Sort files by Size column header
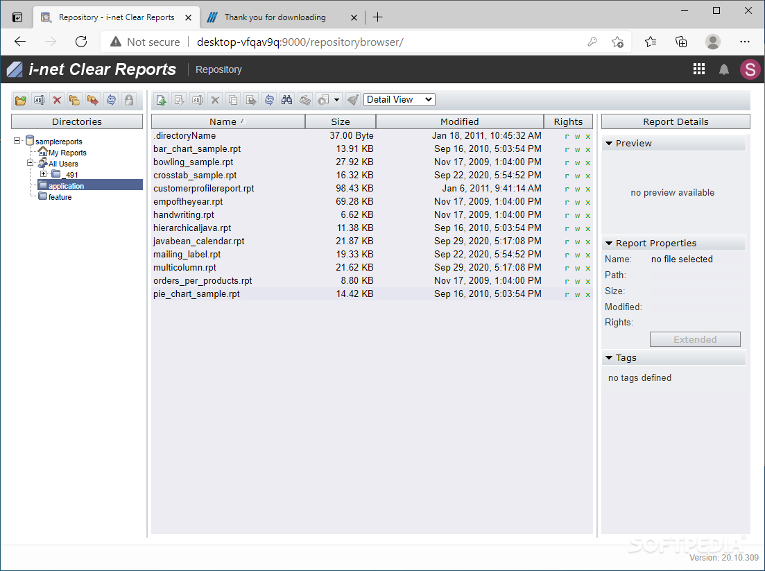765x571 pixels. 341,121
